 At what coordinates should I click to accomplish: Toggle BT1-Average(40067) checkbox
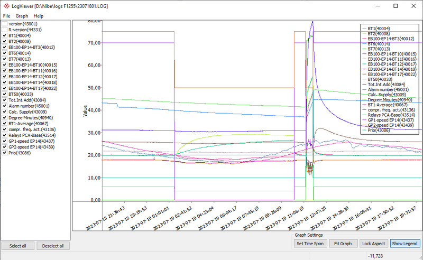pyautogui.click(x=4, y=124)
